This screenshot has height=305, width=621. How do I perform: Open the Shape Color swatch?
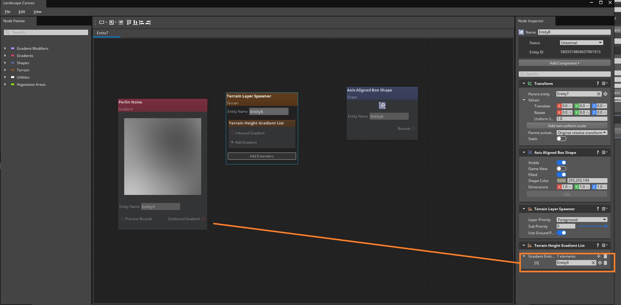561,181
